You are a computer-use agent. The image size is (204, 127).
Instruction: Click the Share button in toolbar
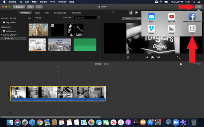point(199,7)
